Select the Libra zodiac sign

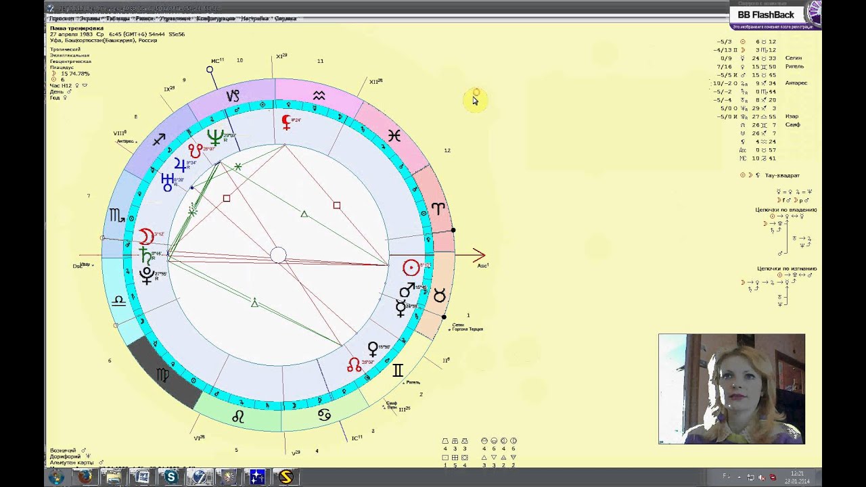click(x=118, y=300)
